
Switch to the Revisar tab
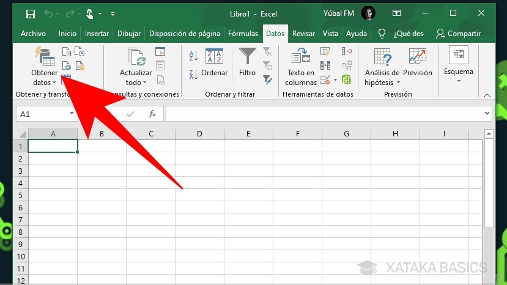pos(303,34)
